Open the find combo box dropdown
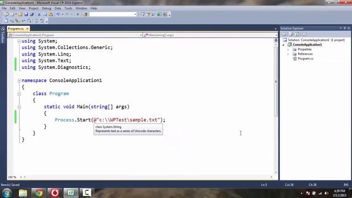Screen dimensions: 352x198 coord(135,14)
